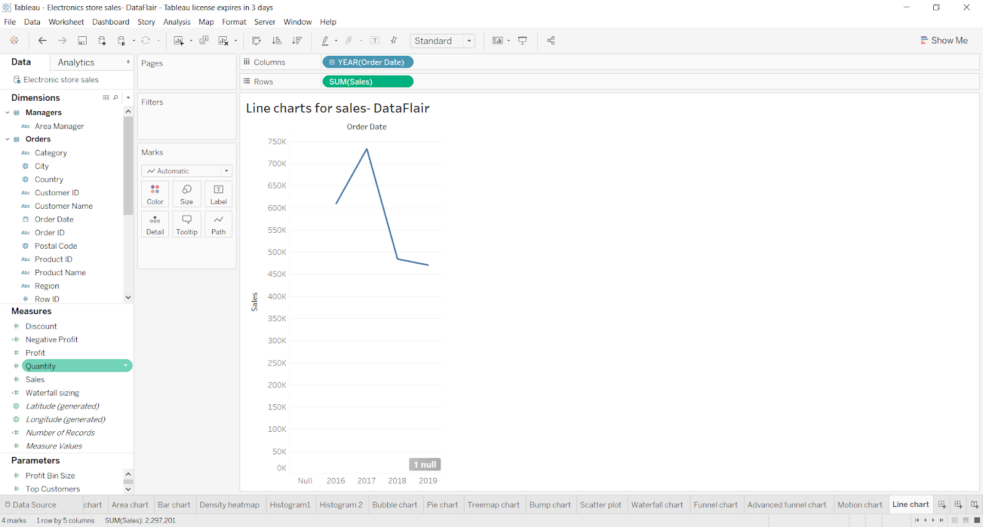Open the Quantity pill dropdown arrow
983x527 pixels.
point(126,366)
